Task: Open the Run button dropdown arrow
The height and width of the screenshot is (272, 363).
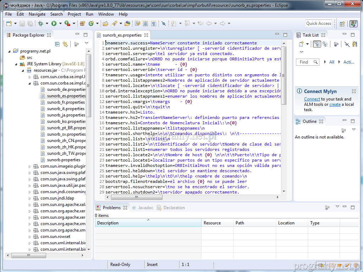Action: [x=60, y=23]
